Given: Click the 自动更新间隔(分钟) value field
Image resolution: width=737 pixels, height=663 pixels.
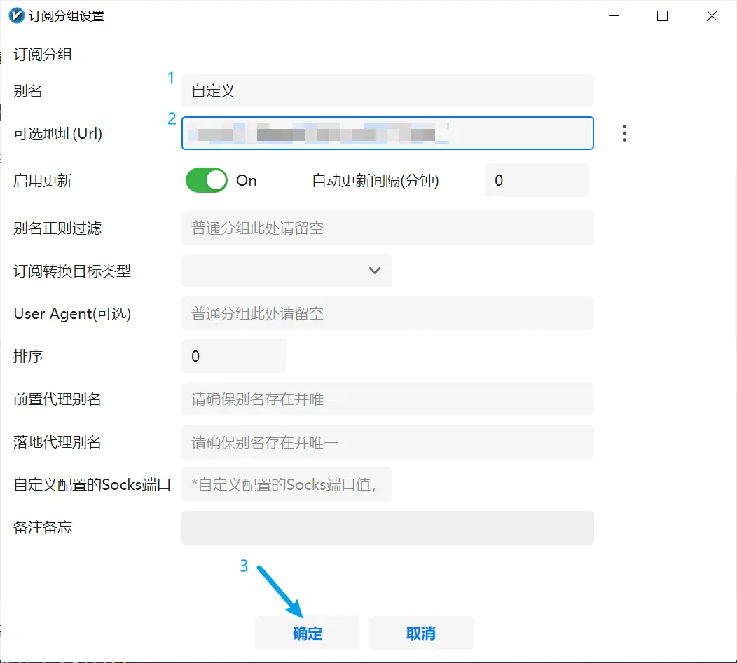Looking at the screenshot, I should pos(537,180).
